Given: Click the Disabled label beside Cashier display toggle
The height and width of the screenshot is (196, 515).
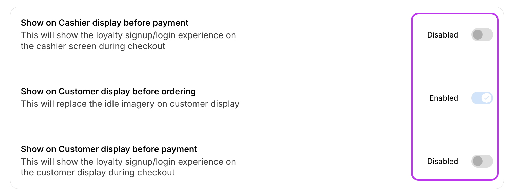Looking at the screenshot, I should point(442,35).
